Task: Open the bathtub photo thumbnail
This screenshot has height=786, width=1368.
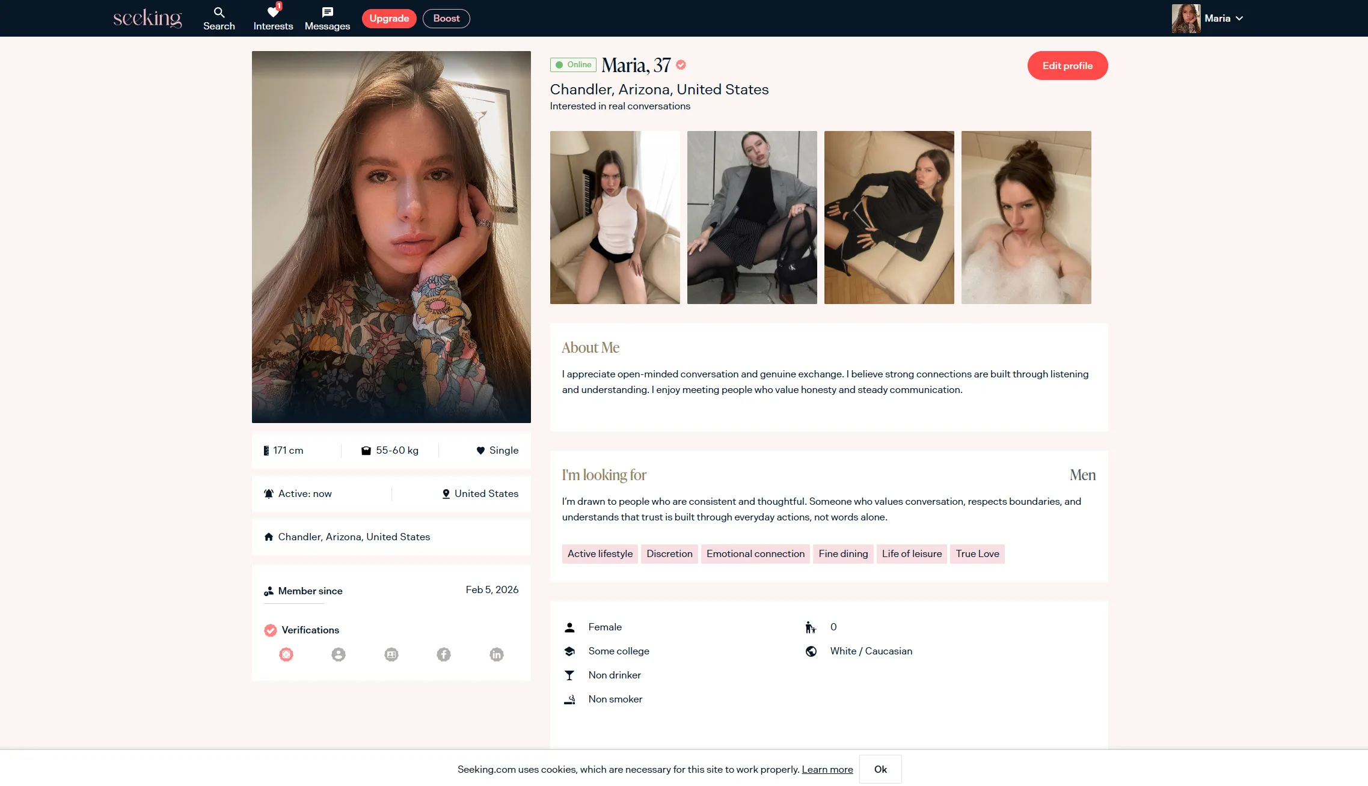Action: point(1026,218)
